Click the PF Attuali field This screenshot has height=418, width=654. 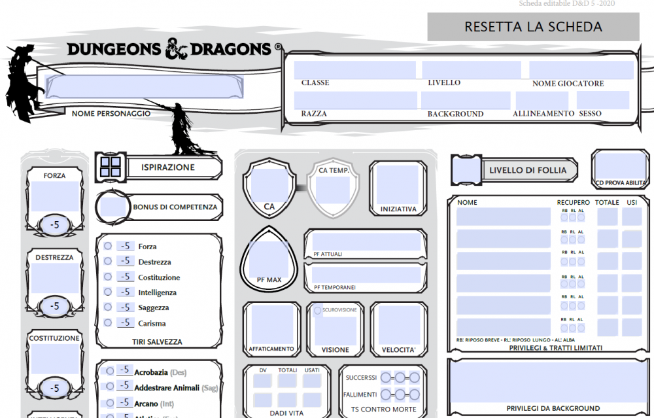click(x=366, y=242)
